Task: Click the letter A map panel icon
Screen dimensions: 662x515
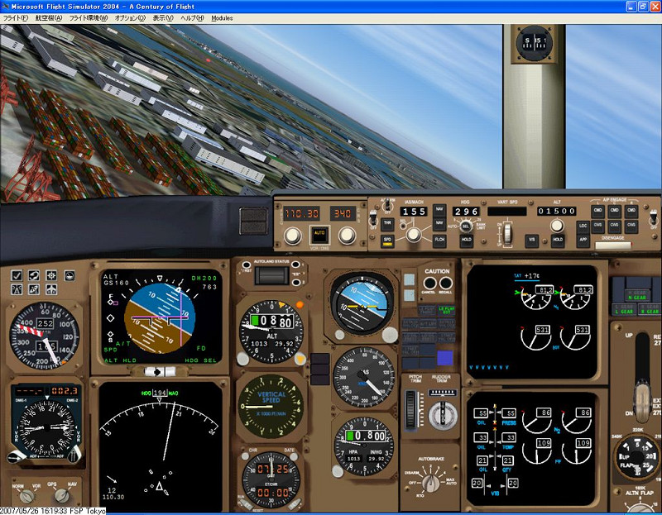Action: pyautogui.click(x=17, y=289)
